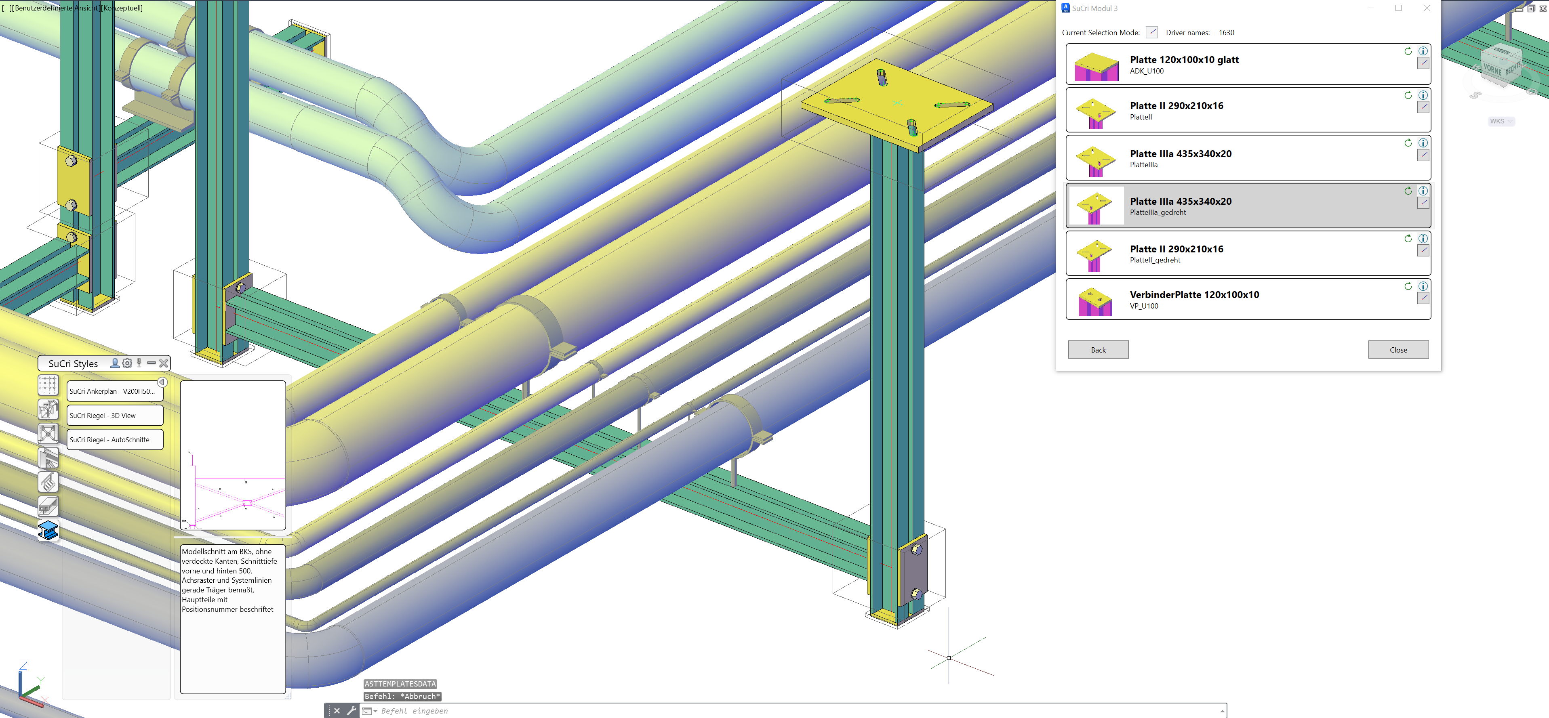The image size is (1549, 718).
Task: Collapse the style list with the arrow button
Action: pyautogui.click(x=162, y=382)
